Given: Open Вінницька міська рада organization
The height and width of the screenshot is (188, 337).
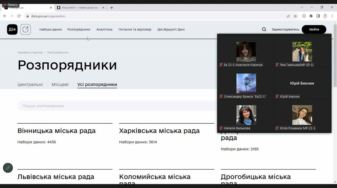Looking at the screenshot, I should tap(56, 131).
